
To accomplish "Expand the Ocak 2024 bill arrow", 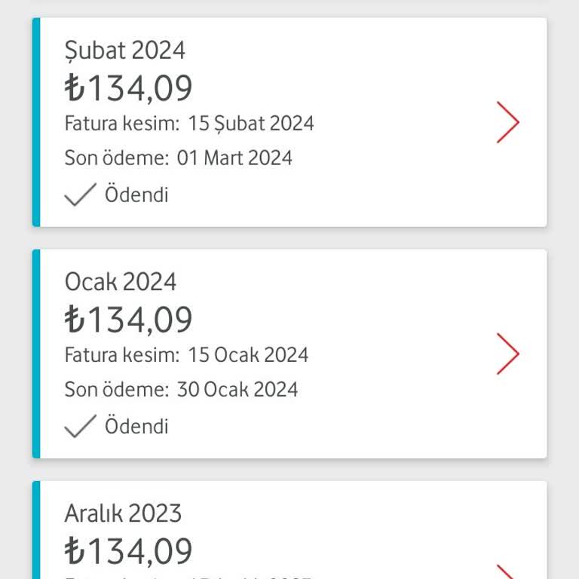I will (x=508, y=354).
